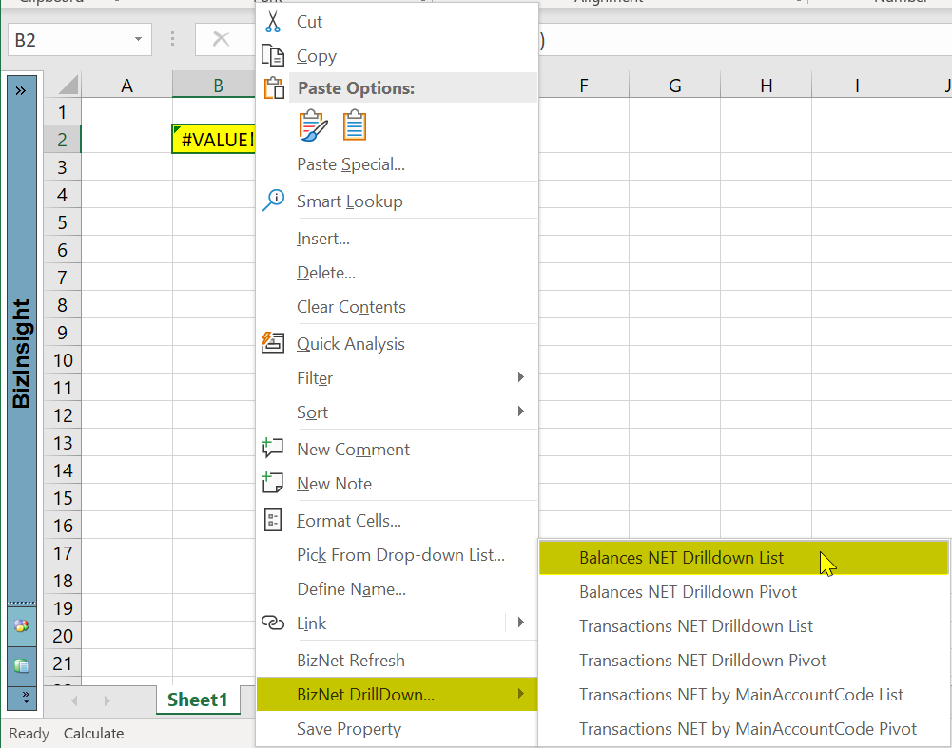Click the New Note icon
Viewport: 952px width, 748px height.
tap(273, 482)
